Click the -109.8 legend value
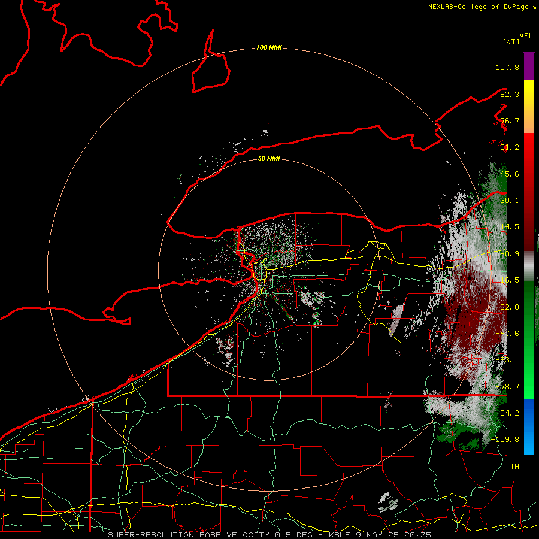Screen dimensions: 539x539 click(x=505, y=440)
